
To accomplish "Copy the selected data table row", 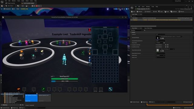I will (x=160, y=12).
